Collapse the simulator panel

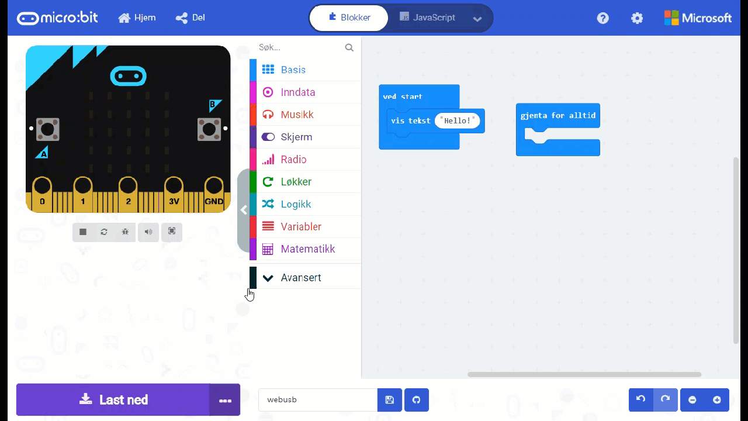(x=244, y=210)
